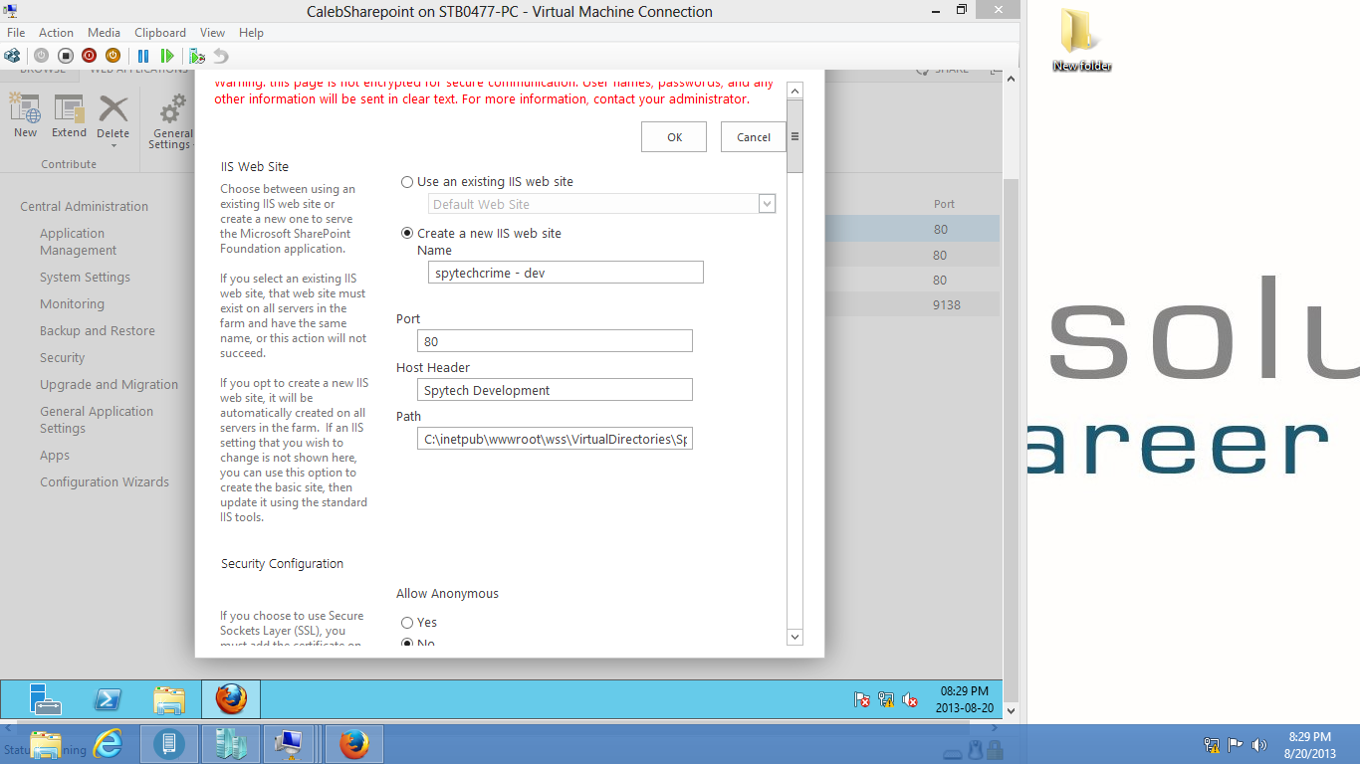Open File Explorer on the host taskbar
The width and height of the screenshot is (1360, 764).
click(x=46, y=744)
